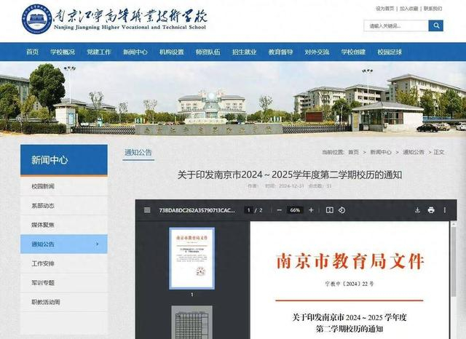This screenshot has height=339, width=466.
Task: Open the 师资队伍 nav menu
Action: (208, 52)
